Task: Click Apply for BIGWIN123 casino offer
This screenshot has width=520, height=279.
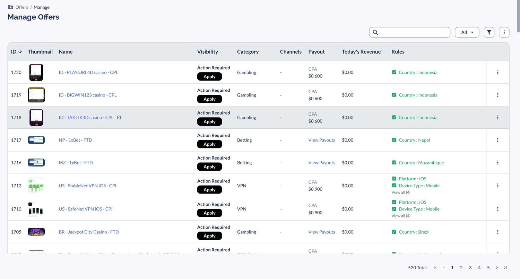Action: click(209, 99)
